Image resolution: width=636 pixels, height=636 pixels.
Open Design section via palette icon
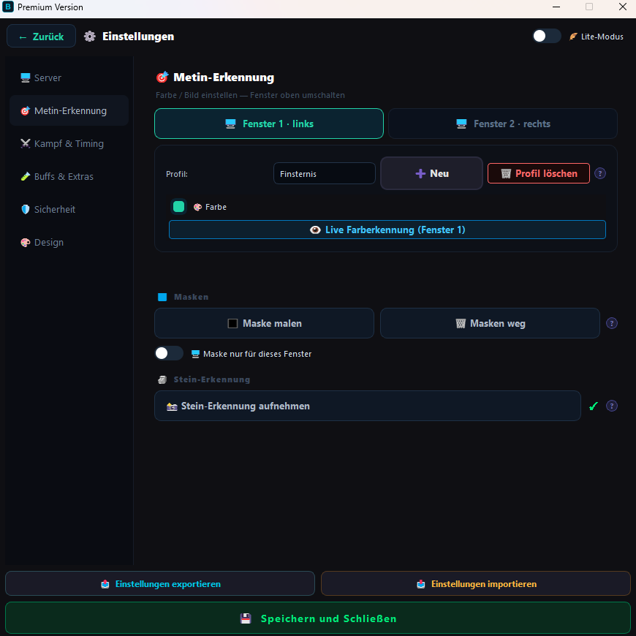tap(25, 243)
